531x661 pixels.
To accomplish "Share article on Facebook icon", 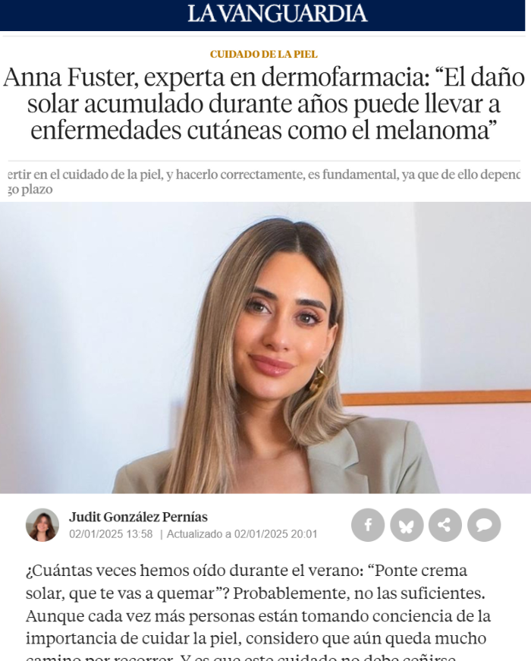I will tap(368, 525).
